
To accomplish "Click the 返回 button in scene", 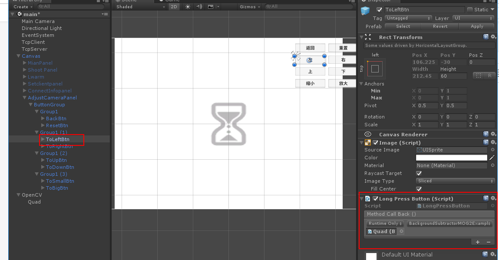I will pyautogui.click(x=310, y=48).
